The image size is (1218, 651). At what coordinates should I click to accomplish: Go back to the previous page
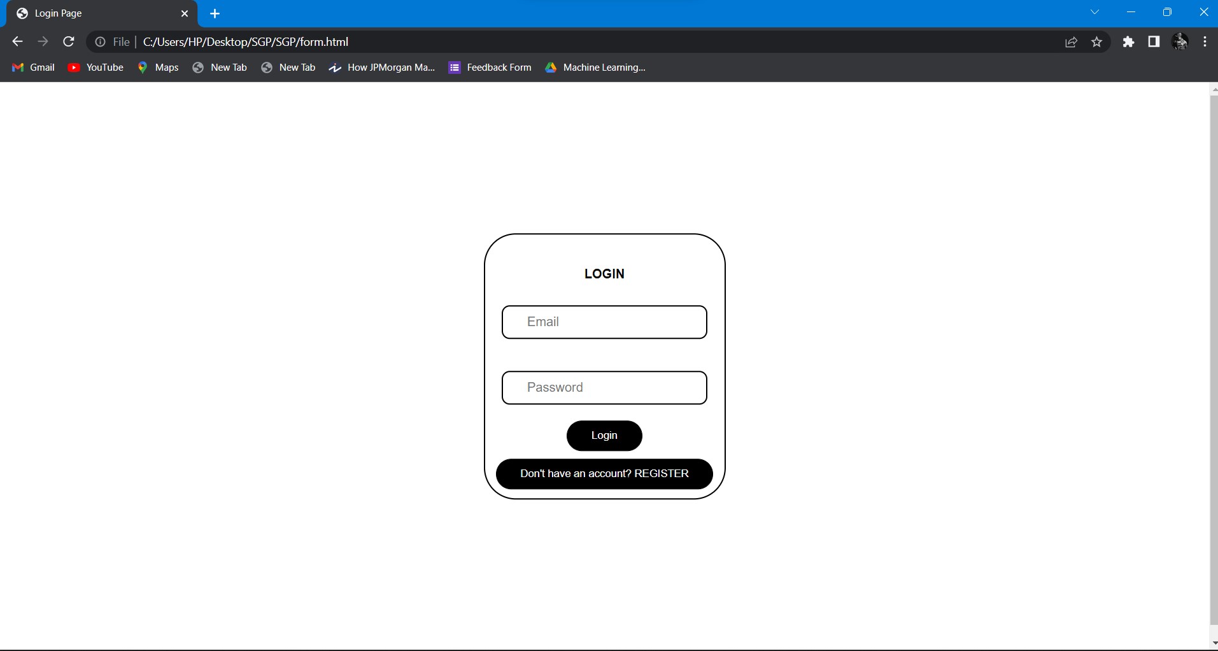coord(17,42)
